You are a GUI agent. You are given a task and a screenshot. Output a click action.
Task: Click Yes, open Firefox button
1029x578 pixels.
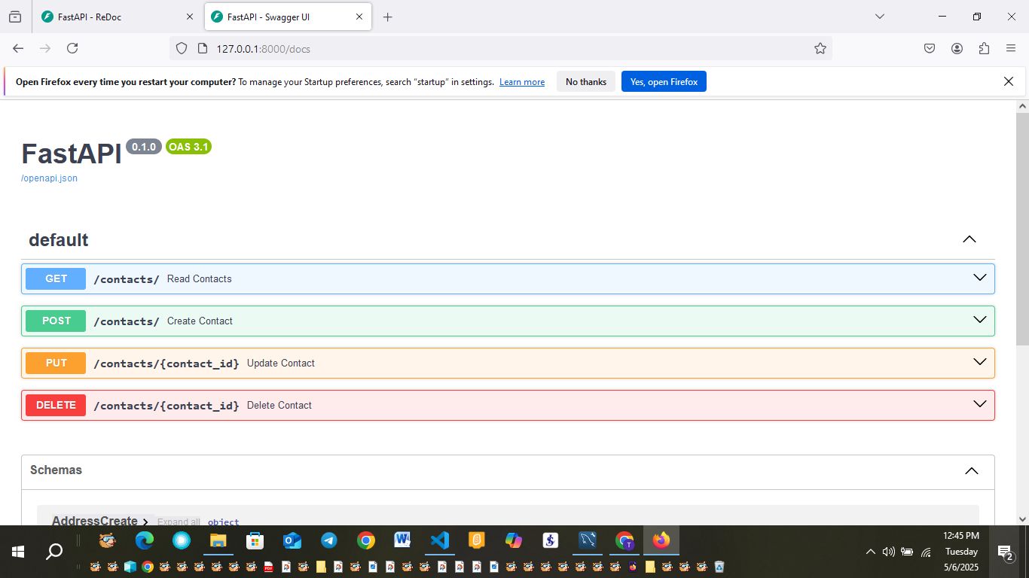(664, 81)
